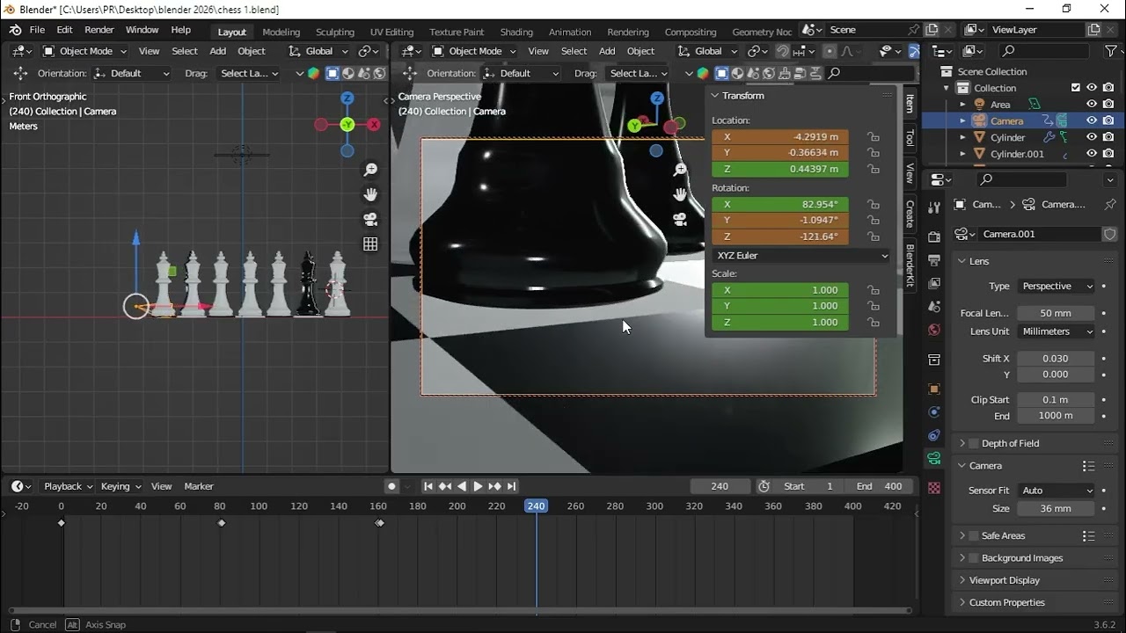Jump to timeline first frame button
This screenshot has height=633, width=1126.
428,486
